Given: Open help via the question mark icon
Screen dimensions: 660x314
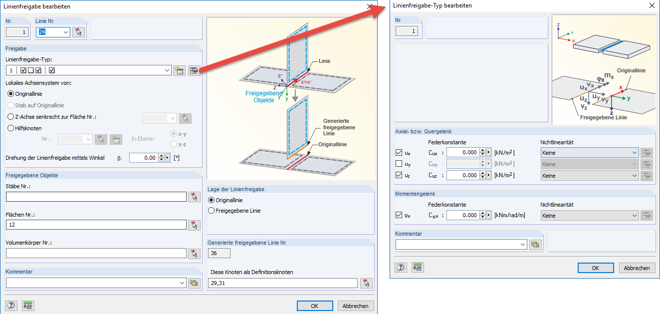Looking at the screenshot, I should tap(11, 305).
